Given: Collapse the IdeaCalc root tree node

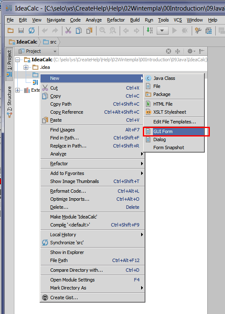Looking at the screenshot, I should [x=18, y=60].
